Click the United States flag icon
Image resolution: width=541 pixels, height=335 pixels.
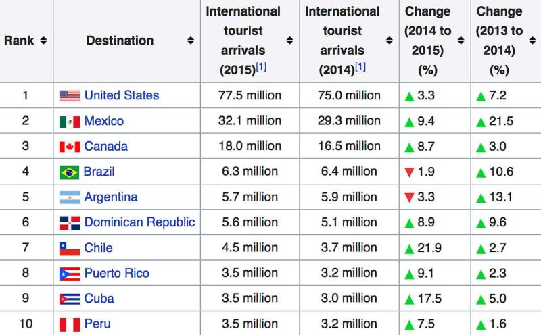[x=70, y=96]
